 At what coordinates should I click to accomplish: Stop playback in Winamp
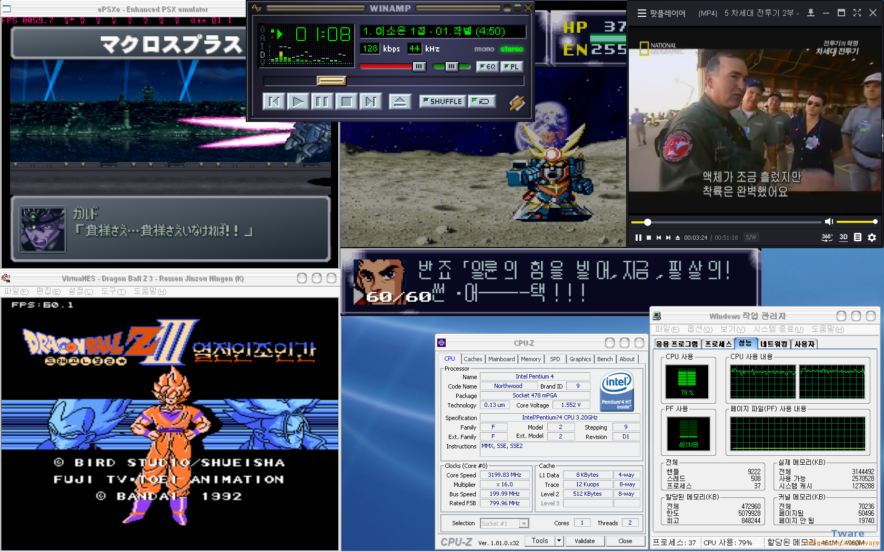347,101
